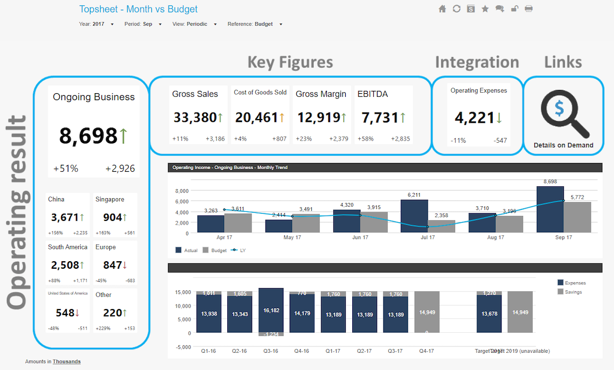Toggle LY line in chart legend

click(238, 250)
